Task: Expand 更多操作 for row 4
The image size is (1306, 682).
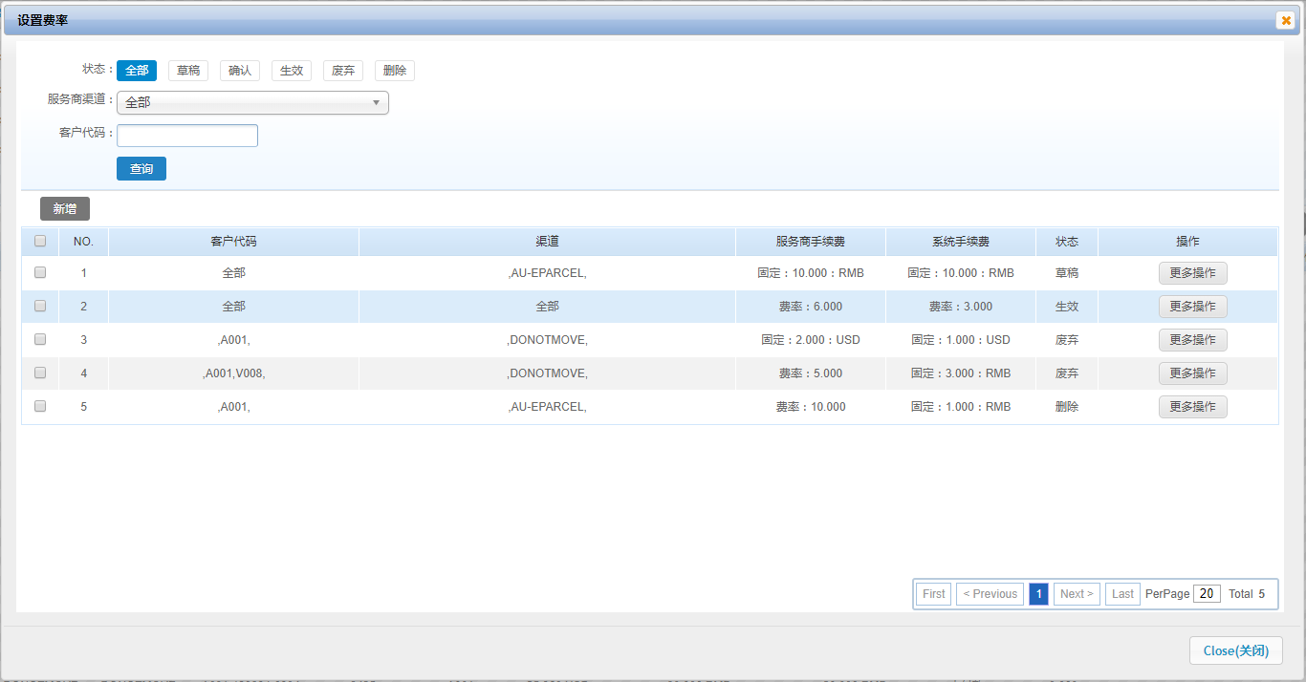Action: pyautogui.click(x=1192, y=373)
